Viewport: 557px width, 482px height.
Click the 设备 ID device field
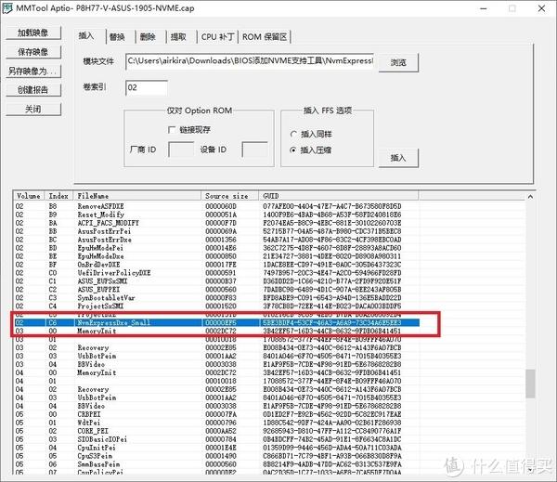point(254,150)
